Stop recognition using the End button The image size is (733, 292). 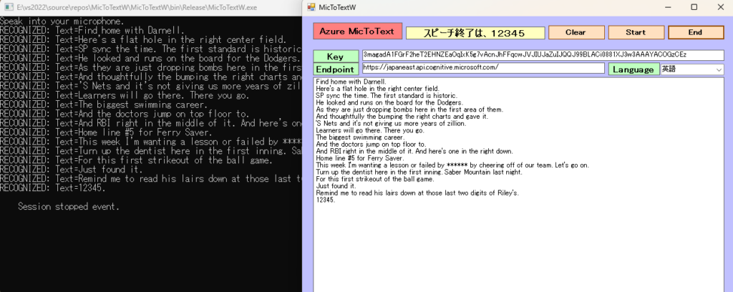pyautogui.click(x=695, y=32)
